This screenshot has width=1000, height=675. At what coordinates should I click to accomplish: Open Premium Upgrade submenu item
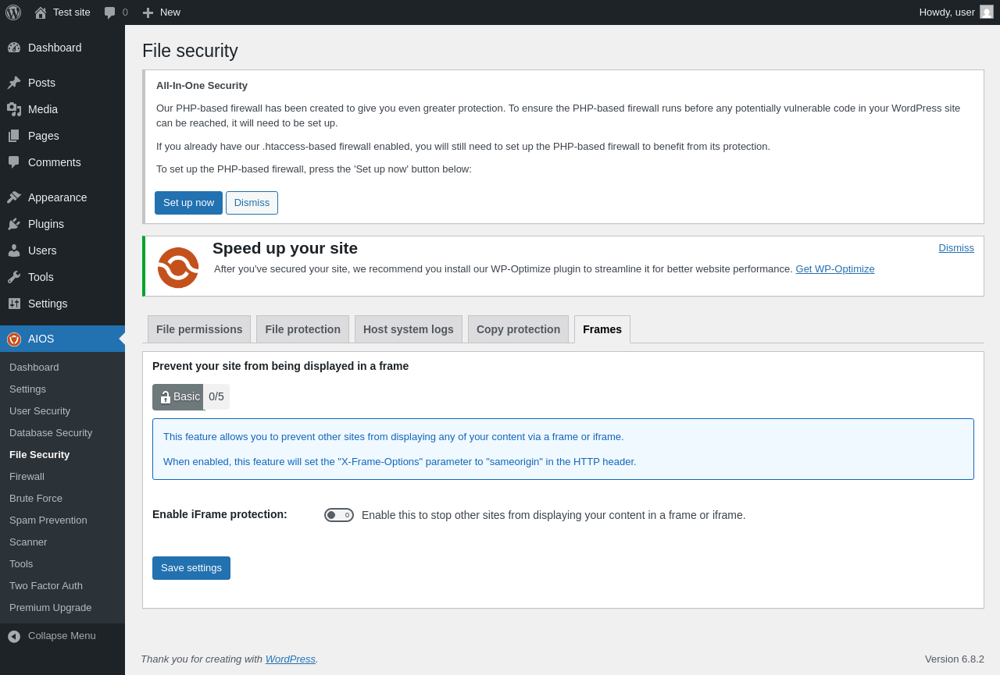pos(62,608)
